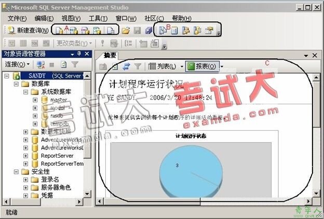Expand the ReportServer database node
Screen dimensions: 324x219
[25, 156]
